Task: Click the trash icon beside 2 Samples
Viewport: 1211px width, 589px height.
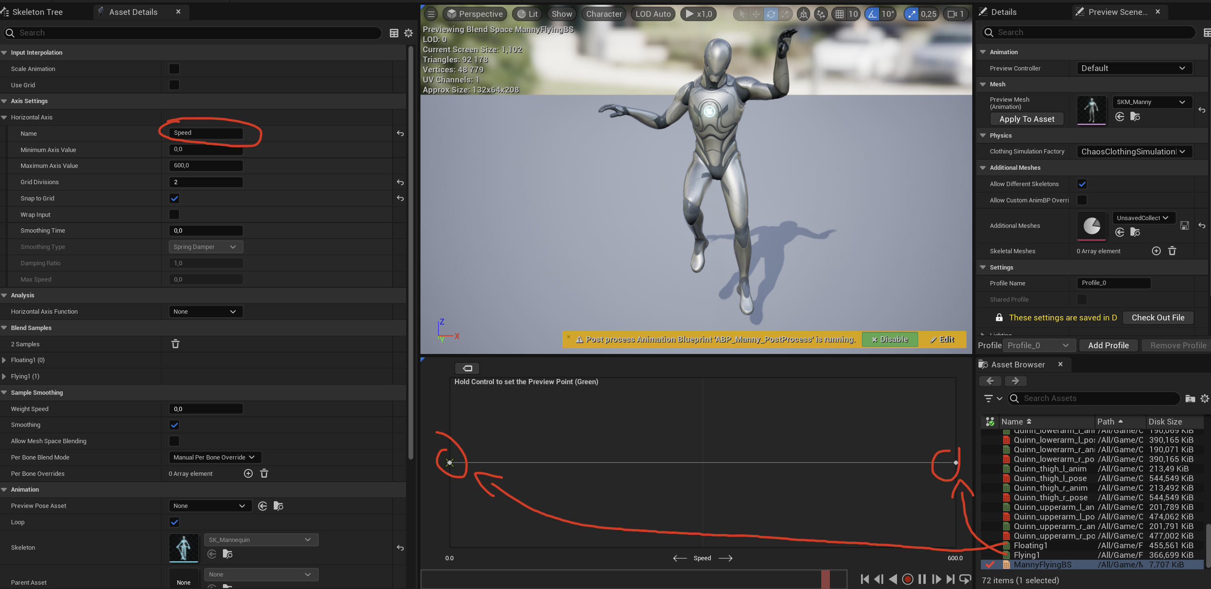Action: click(x=175, y=344)
